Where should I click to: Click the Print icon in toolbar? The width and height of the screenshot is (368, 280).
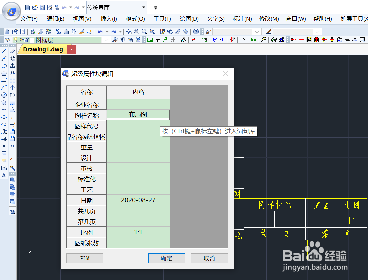tap(33, 32)
